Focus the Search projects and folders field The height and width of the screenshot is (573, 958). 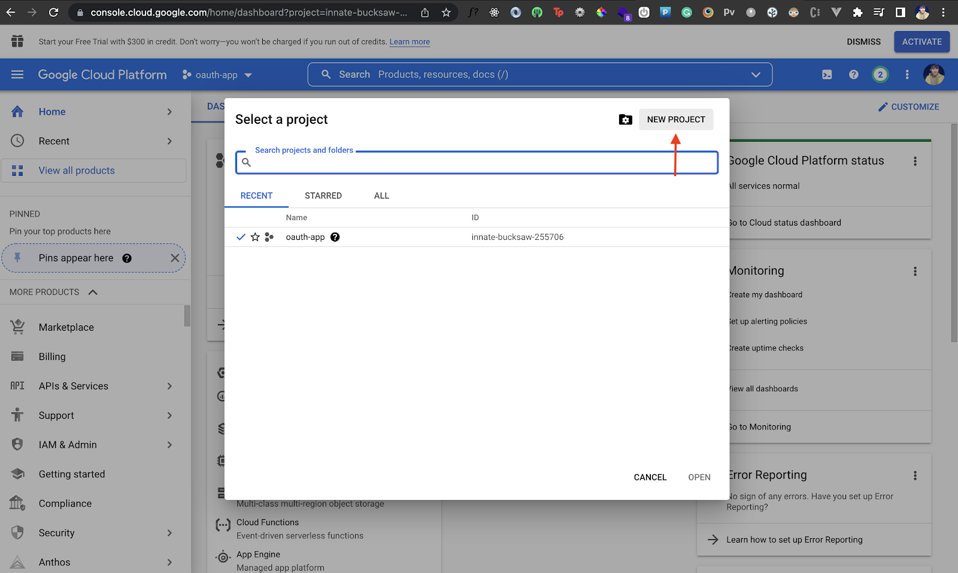click(477, 162)
